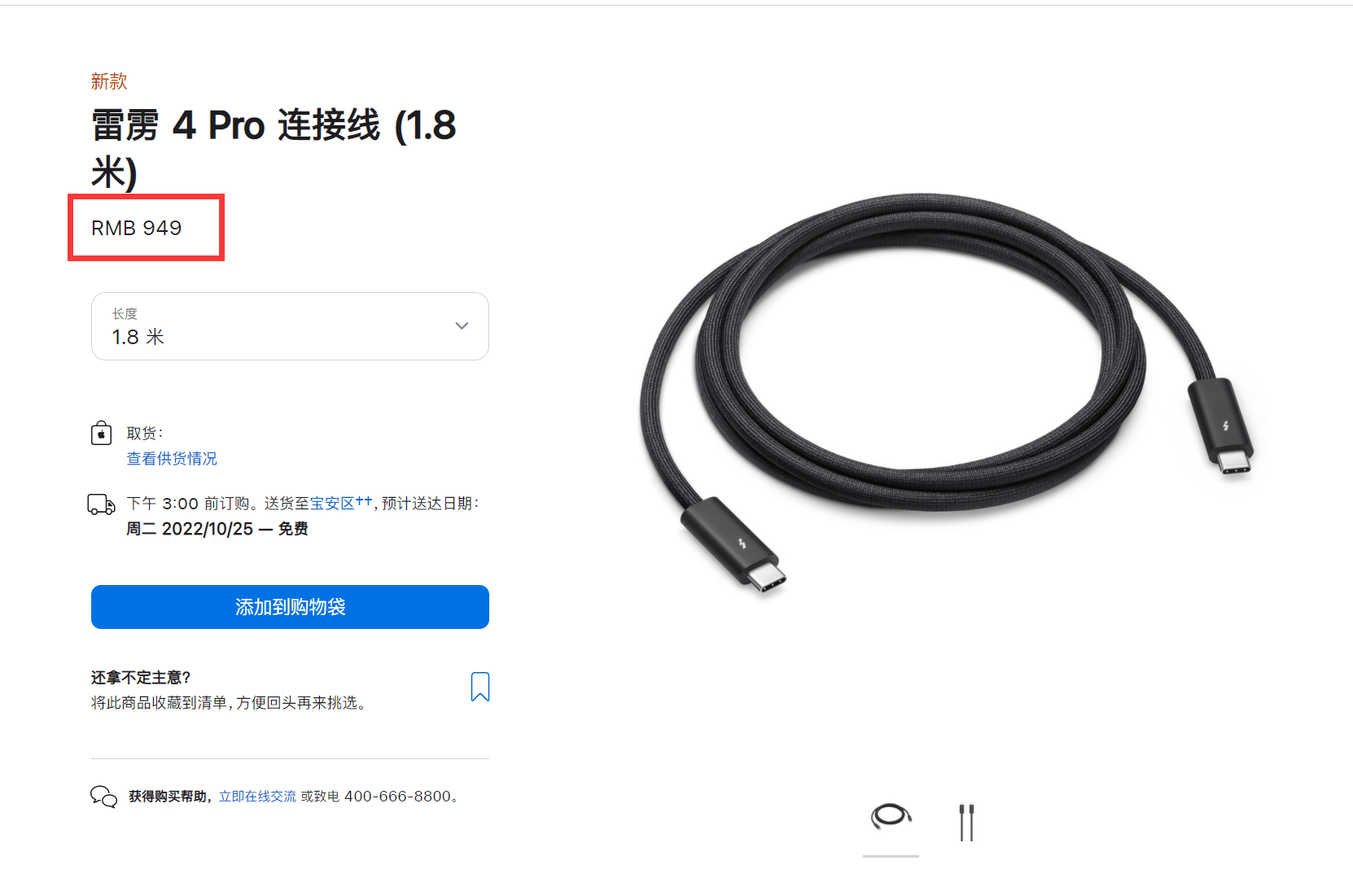Open 查看供货情况 availability link
This screenshot has width=1353, height=895.
click(x=172, y=459)
